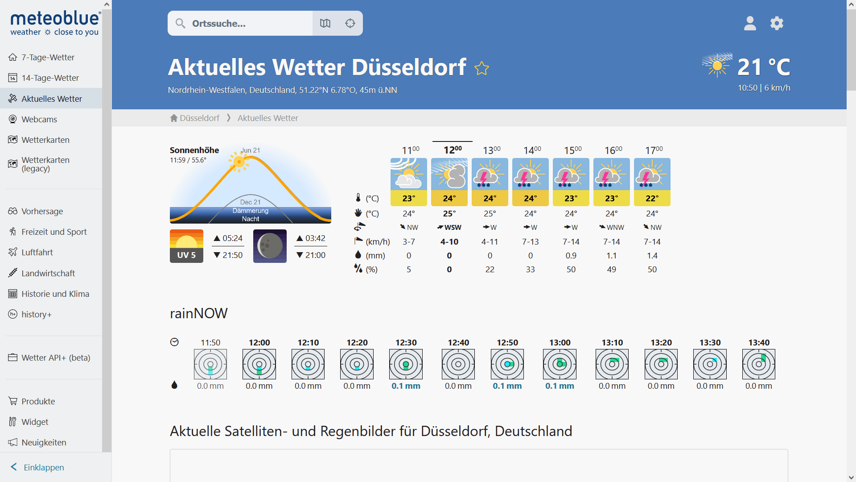Click the 12:30 rainNOW radar target
Image resolution: width=856 pixels, height=482 pixels.
(406, 364)
